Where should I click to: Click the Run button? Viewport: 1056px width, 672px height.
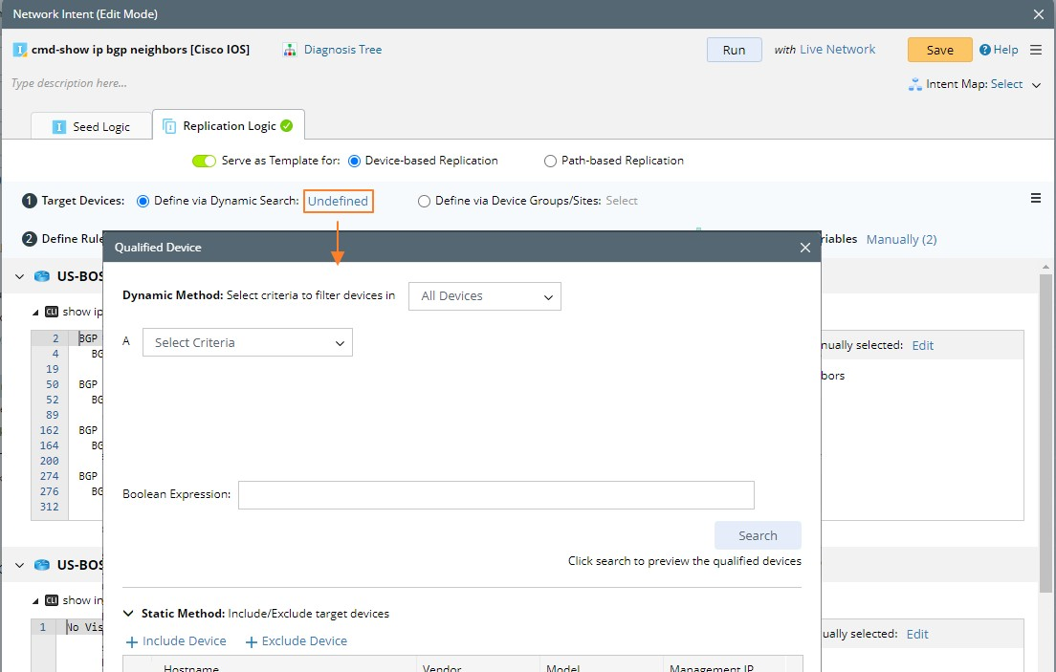pyautogui.click(x=734, y=50)
